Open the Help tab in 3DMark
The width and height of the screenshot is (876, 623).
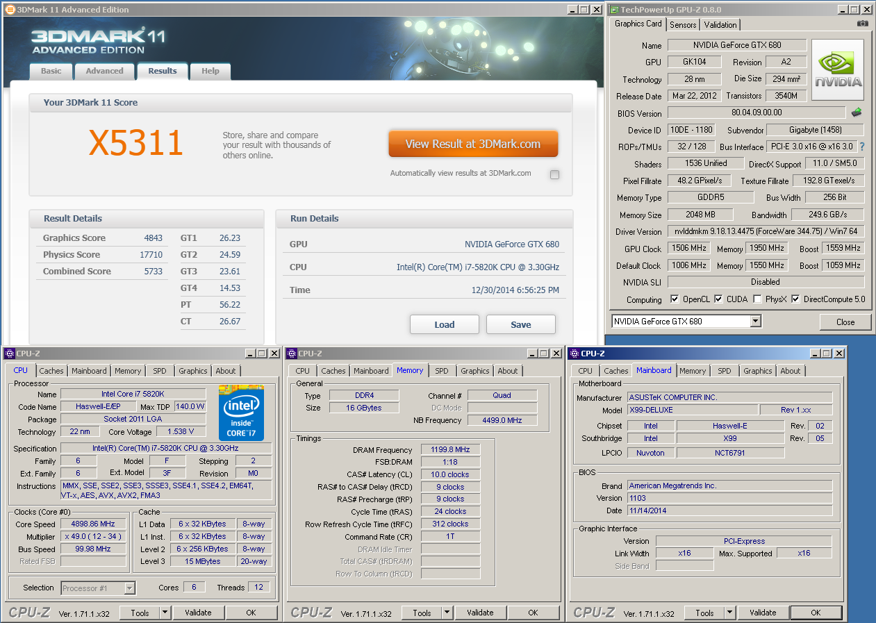click(210, 71)
